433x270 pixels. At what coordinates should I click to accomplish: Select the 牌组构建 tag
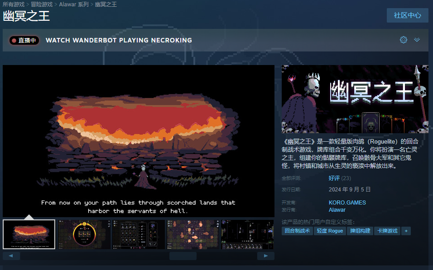click(x=360, y=231)
